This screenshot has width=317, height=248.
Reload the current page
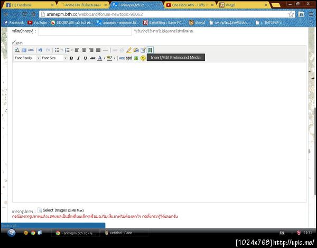coord(24,14)
